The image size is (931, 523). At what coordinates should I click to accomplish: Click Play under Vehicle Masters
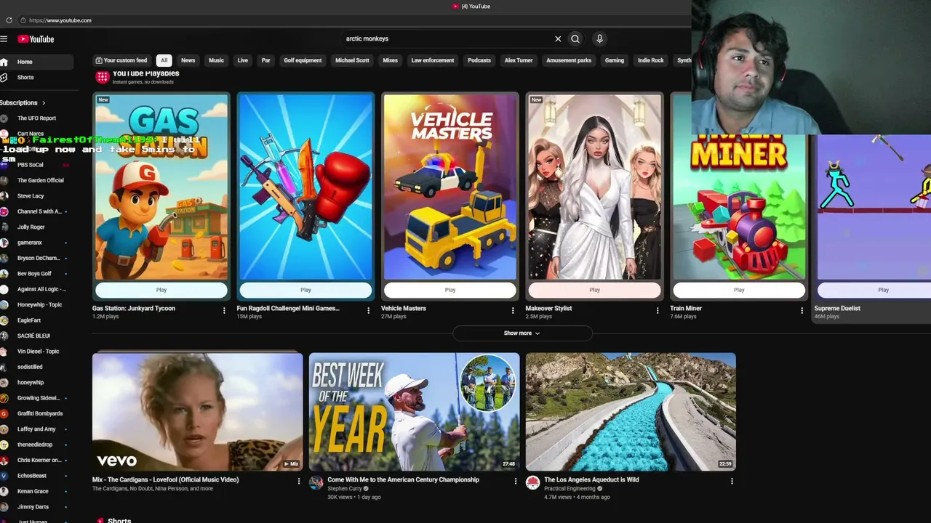pyautogui.click(x=450, y=290)
